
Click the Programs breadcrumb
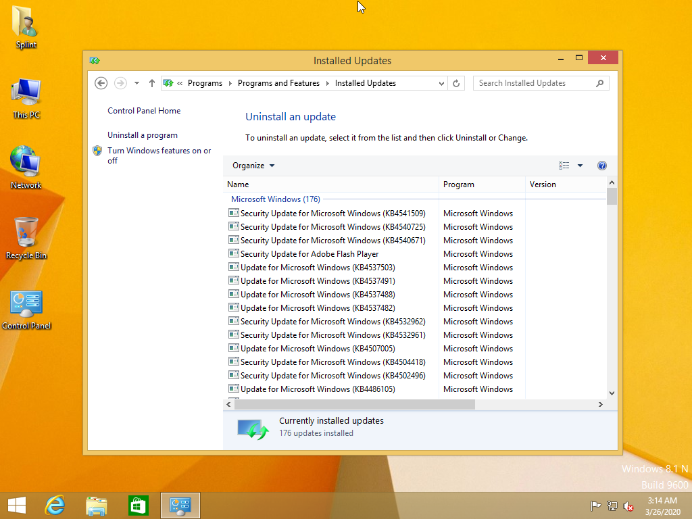pos(205,83)
